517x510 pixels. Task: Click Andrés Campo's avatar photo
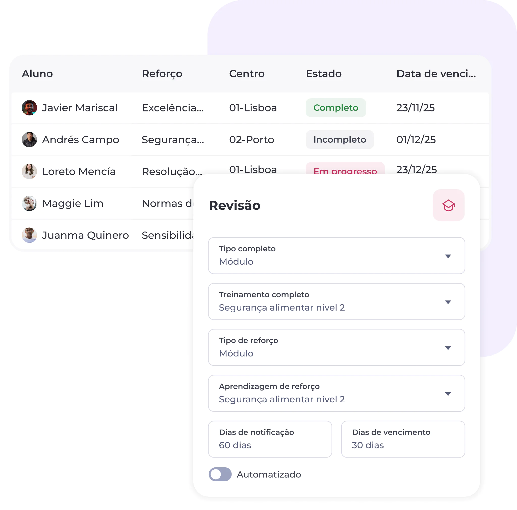(x=29, y=139)
